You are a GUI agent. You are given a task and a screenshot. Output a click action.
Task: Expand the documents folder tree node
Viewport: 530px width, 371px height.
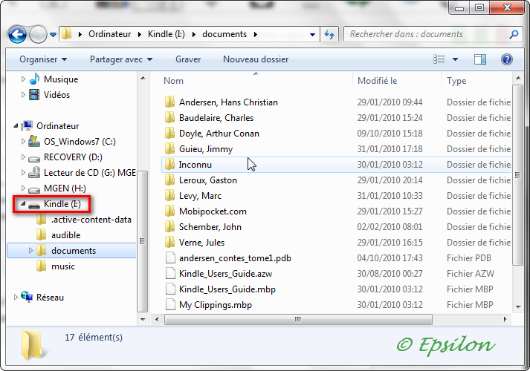(x=30, y=251)
